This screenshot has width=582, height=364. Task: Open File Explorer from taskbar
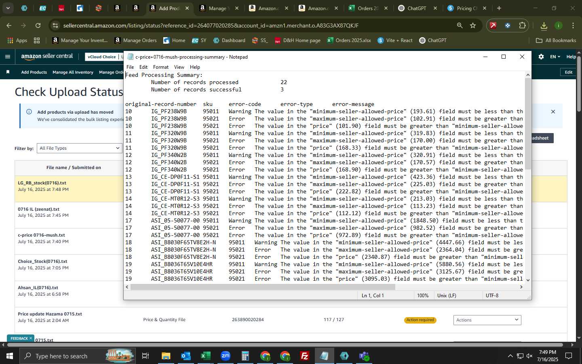[x=166, y=356]
